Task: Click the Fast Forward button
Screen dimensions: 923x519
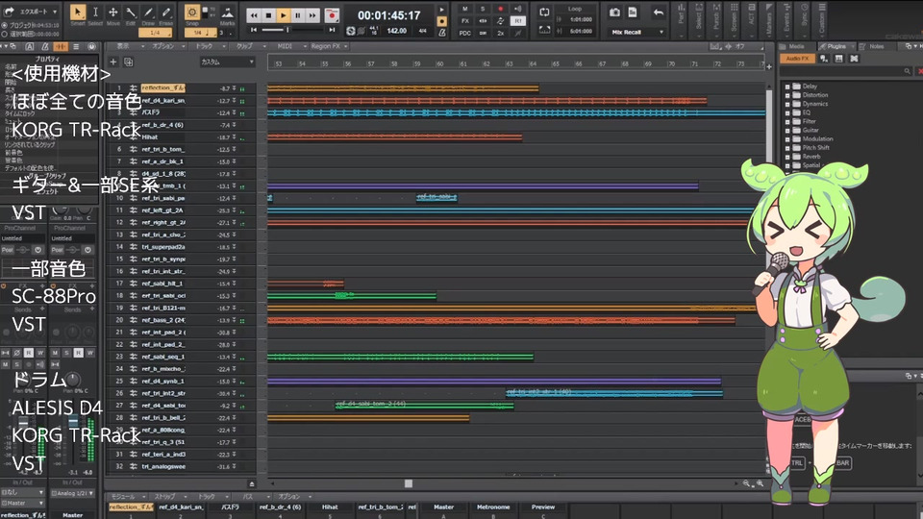Action: coord(312,15)
